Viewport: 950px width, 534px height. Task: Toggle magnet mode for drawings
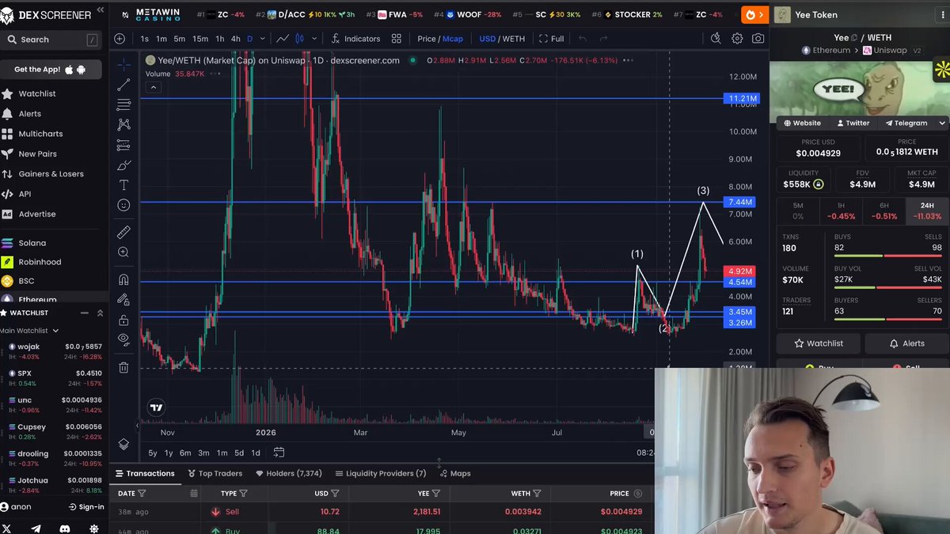click(x=124, y=279)
